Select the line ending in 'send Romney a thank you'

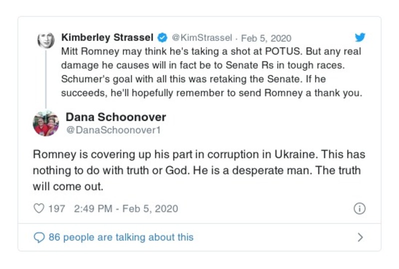210,93
